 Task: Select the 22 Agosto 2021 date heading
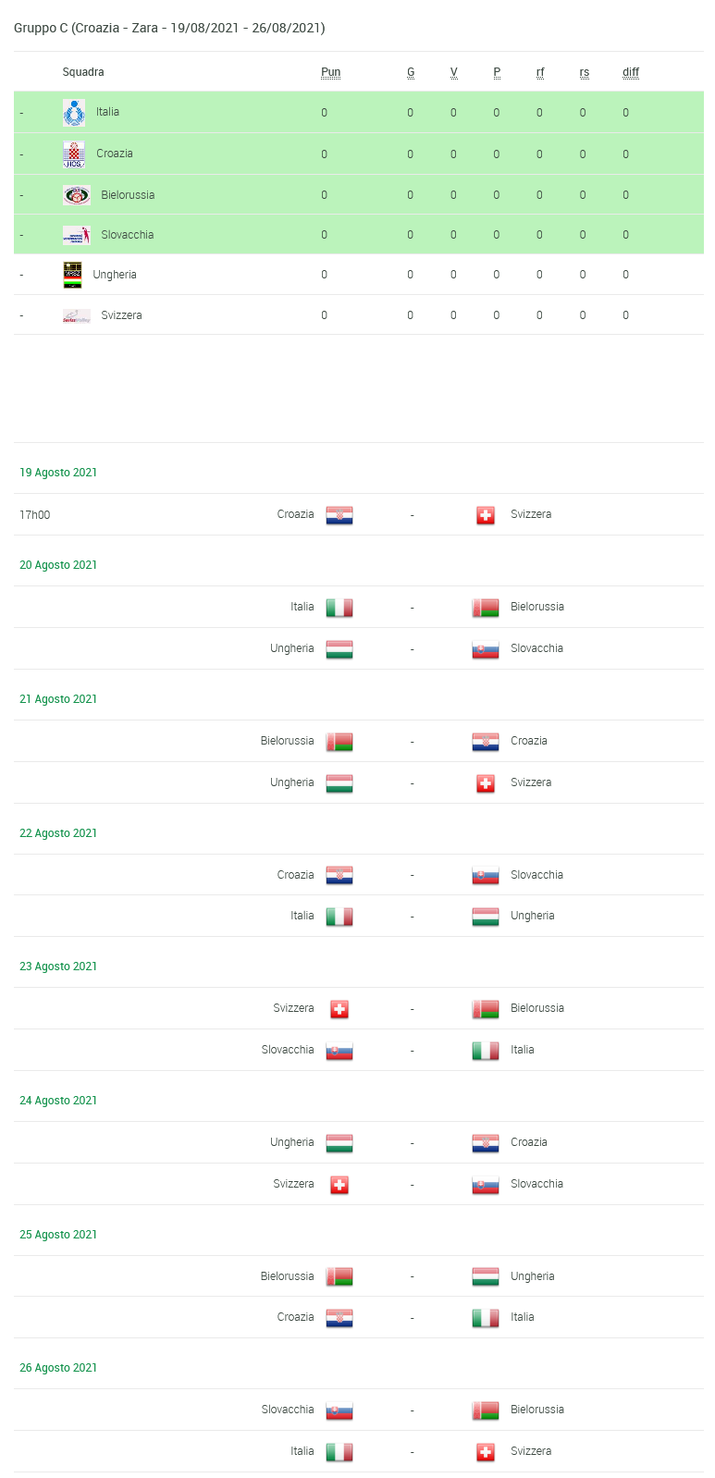point(58,833)
